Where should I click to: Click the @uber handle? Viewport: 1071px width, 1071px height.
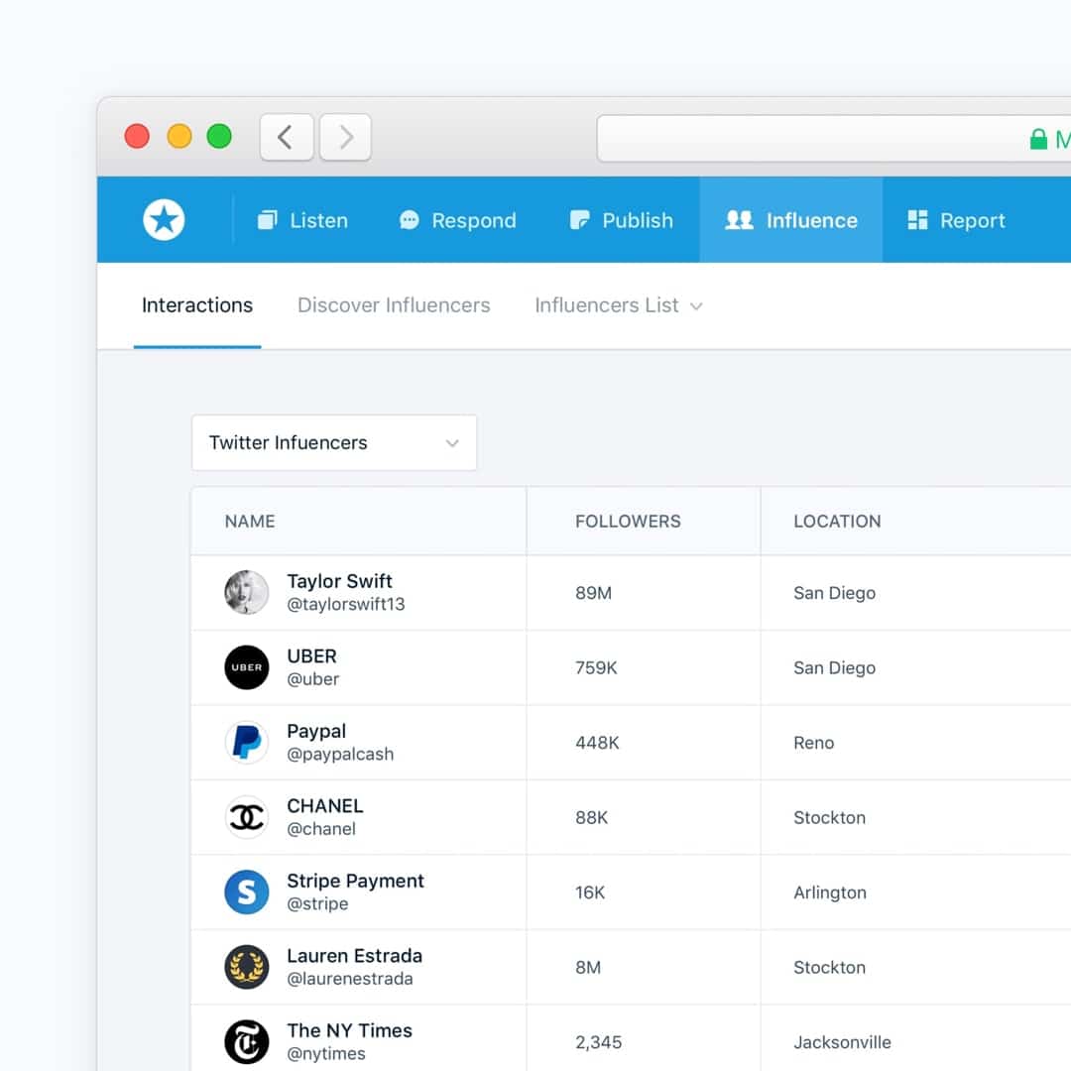(x=312, y=679)
